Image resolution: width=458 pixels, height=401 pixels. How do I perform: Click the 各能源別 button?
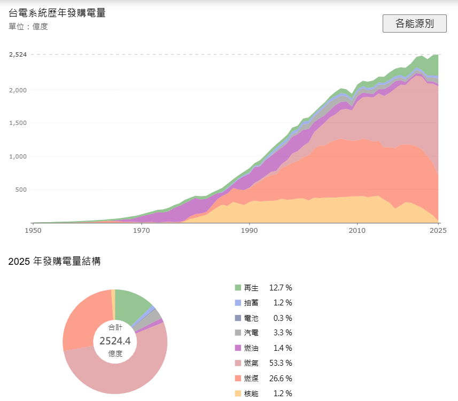pyautogui.click(x=414, y=23)
